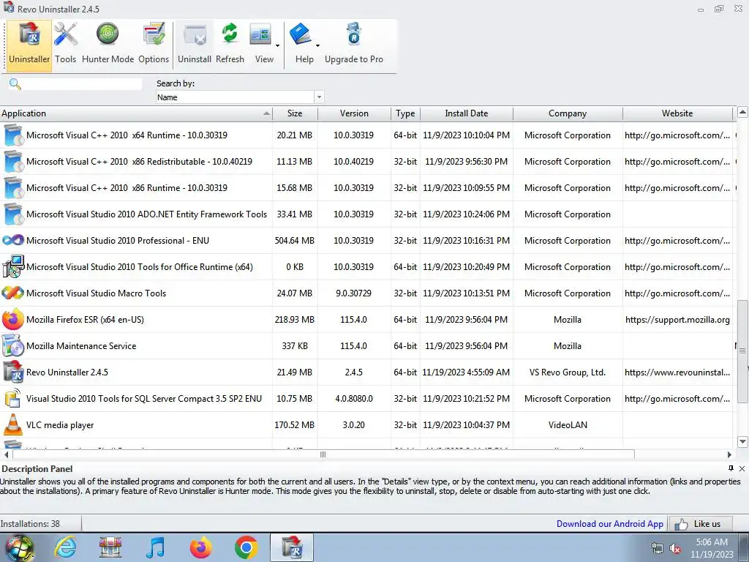Click the 504.64 MB size cell

tap(295, 240)
